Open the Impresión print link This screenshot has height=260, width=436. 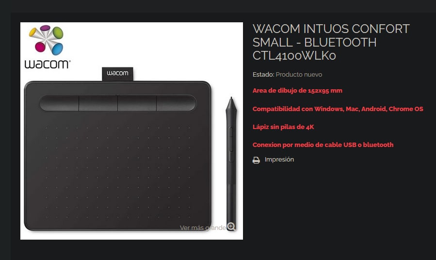[x=279, y=160]
